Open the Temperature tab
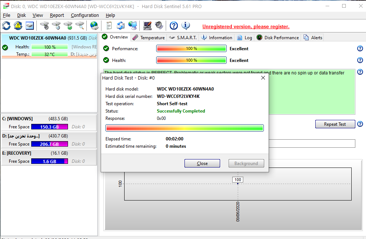The height and width of the screenshot is (239, 366). (148, 38)
